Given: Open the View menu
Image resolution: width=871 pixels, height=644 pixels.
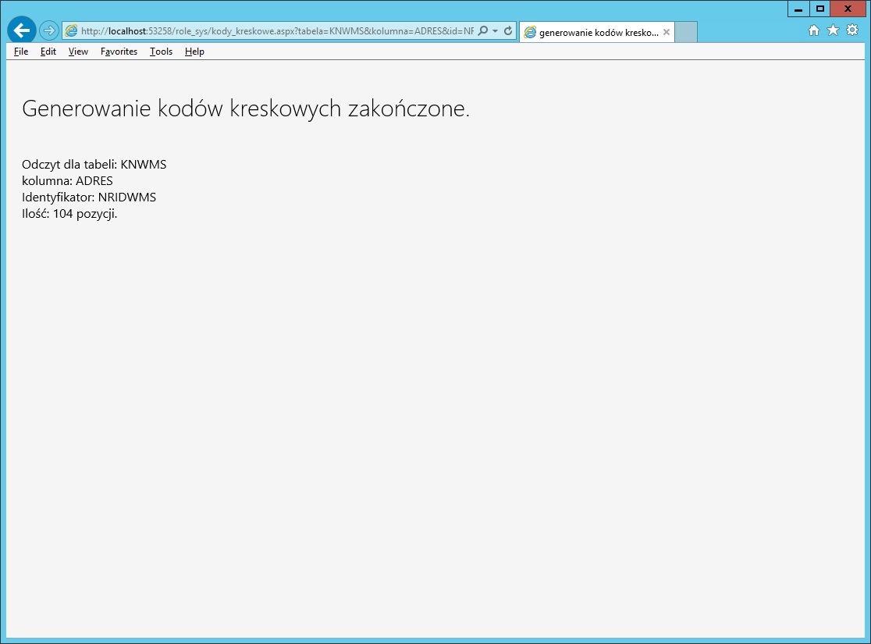Looking at the screenshot, I should (78, 52).
